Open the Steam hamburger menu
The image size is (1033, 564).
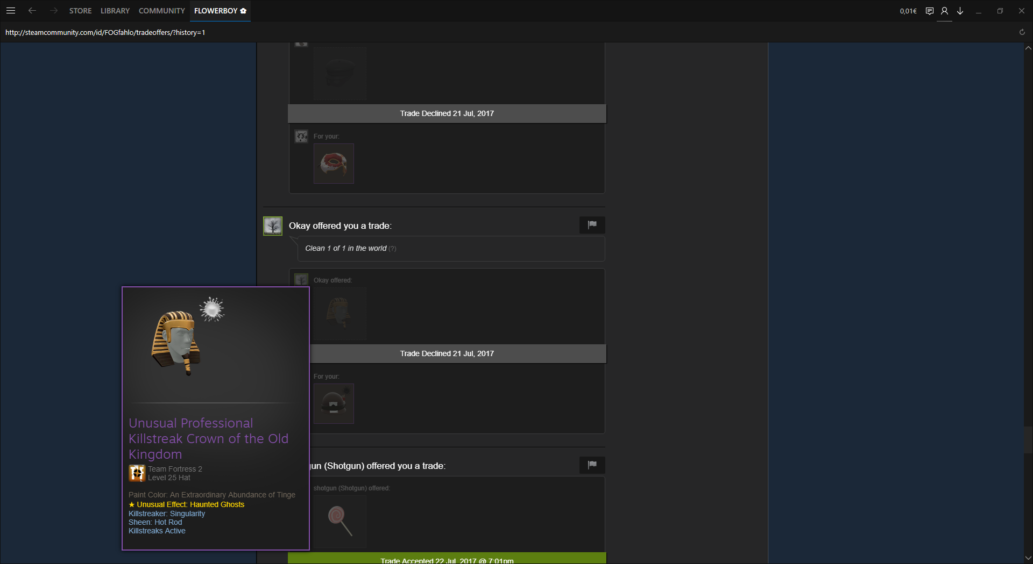point(11,11)
